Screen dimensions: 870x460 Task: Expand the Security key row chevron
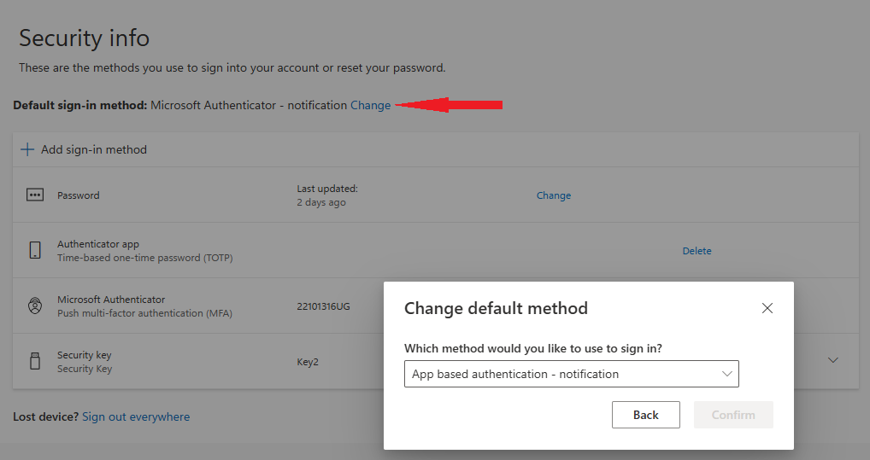pos(833,361)
